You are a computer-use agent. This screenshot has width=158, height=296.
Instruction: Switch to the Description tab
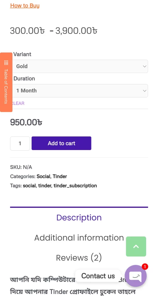pyautogui.click(x=79, y=217)
